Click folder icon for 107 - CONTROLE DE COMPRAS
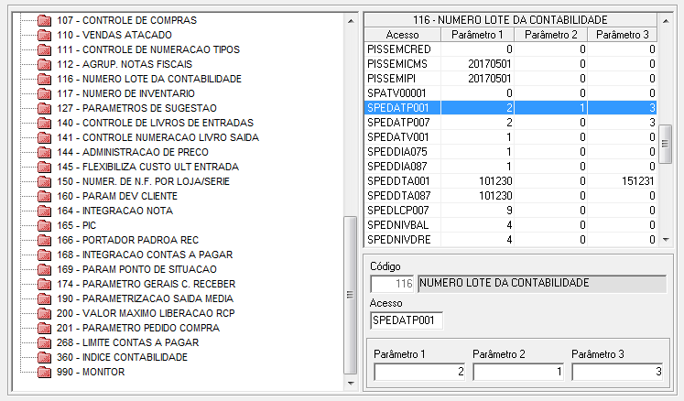The width and height of the screenshot is (684, 401). click(44, 20)
